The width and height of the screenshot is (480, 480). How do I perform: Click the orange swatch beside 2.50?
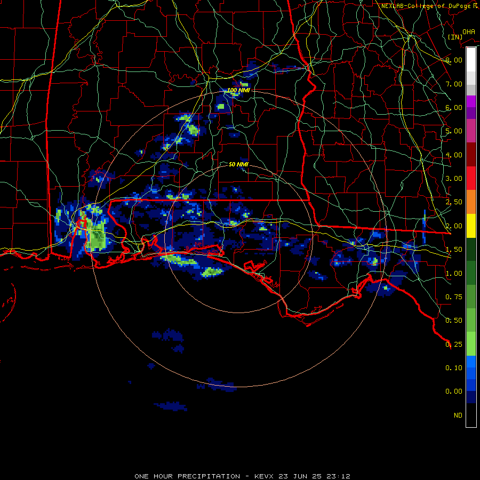click(x=471, y=202)
